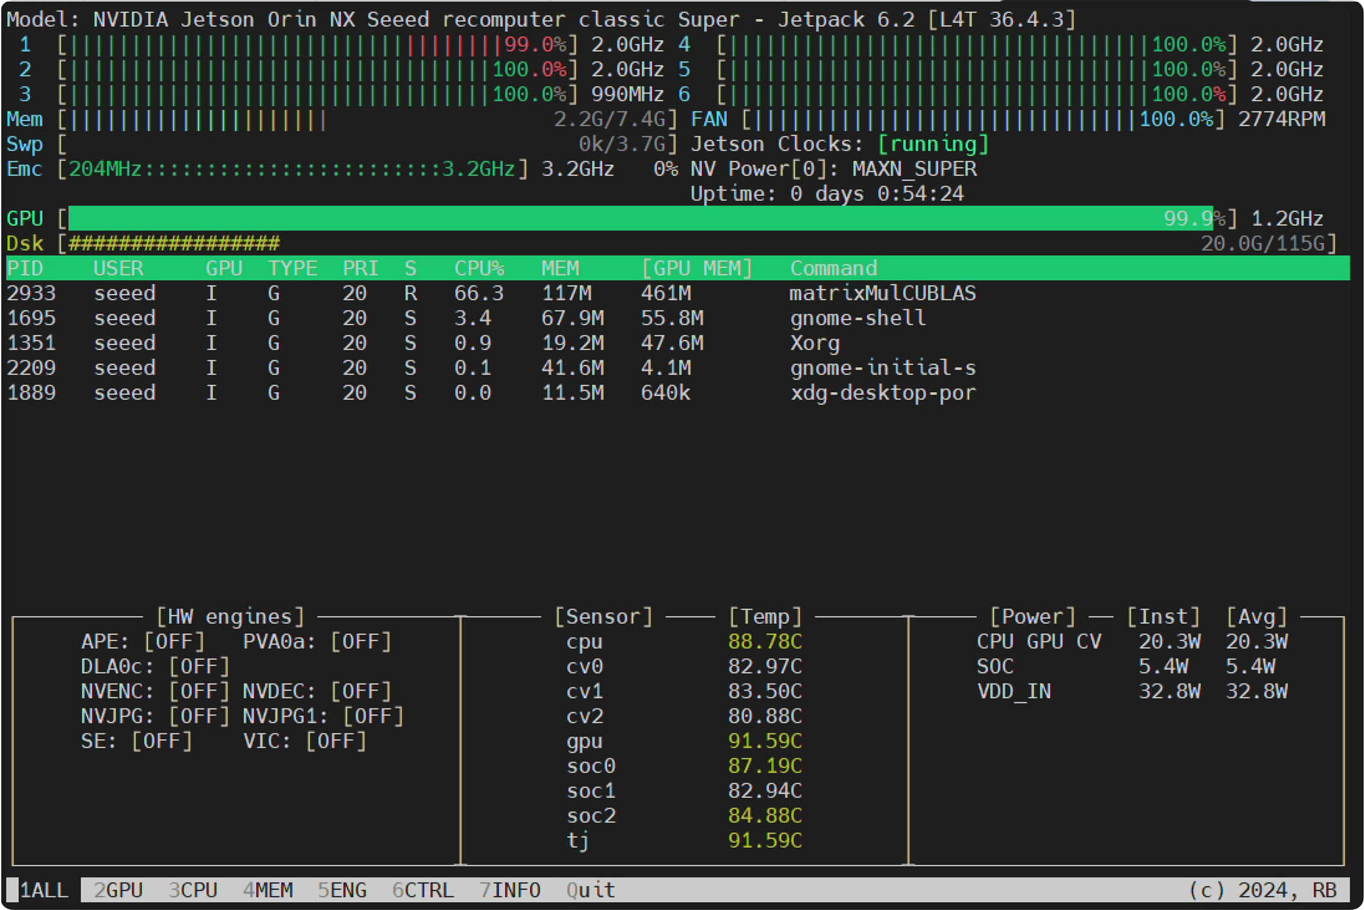Click the Jetson Clocks running status
The height and width of the screenshot is (910, 1364).
tap(932, 144)
